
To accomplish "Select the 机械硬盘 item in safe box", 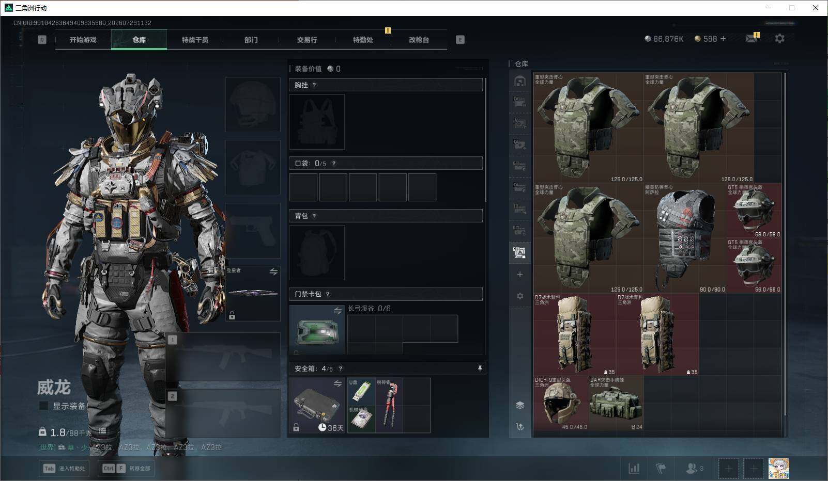I will coord(361,419).
